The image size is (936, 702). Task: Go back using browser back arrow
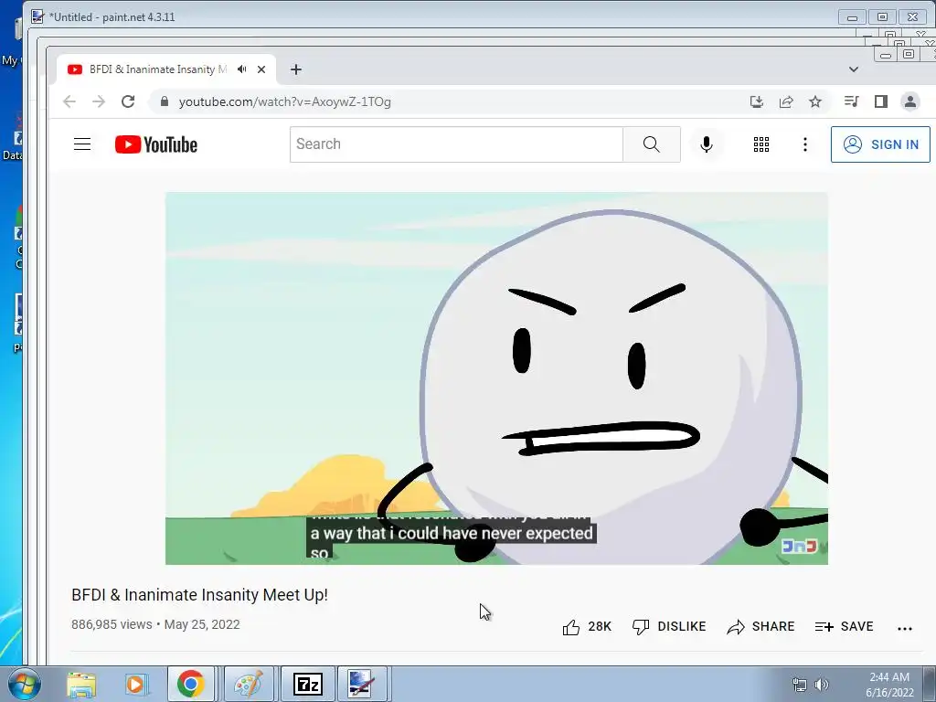point(69,101)
